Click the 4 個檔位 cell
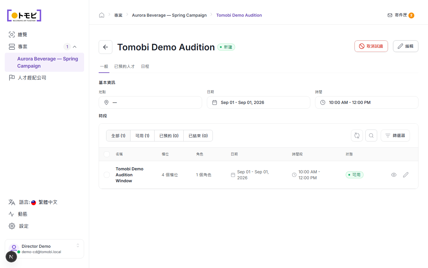428x268 pixels. click(x=170, y=175)
